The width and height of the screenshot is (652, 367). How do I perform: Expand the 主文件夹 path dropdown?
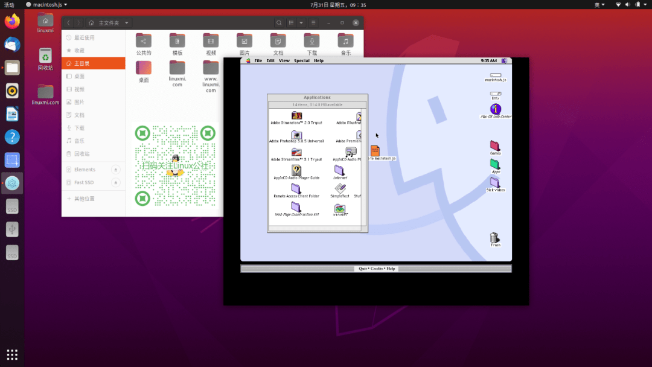pyautogui.click(x=126, y=23)
